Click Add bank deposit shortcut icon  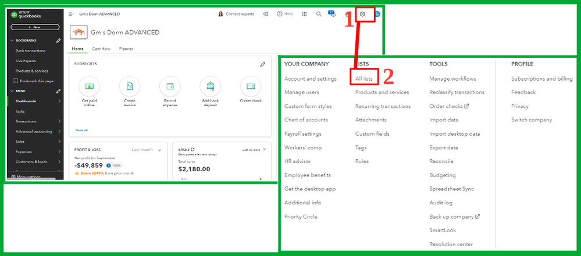point(210,86)
